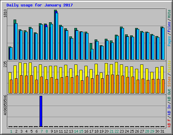Viewport: 173px width, 135px height.
Task: Click the orange sites bar for day 5
Action: 31,84
